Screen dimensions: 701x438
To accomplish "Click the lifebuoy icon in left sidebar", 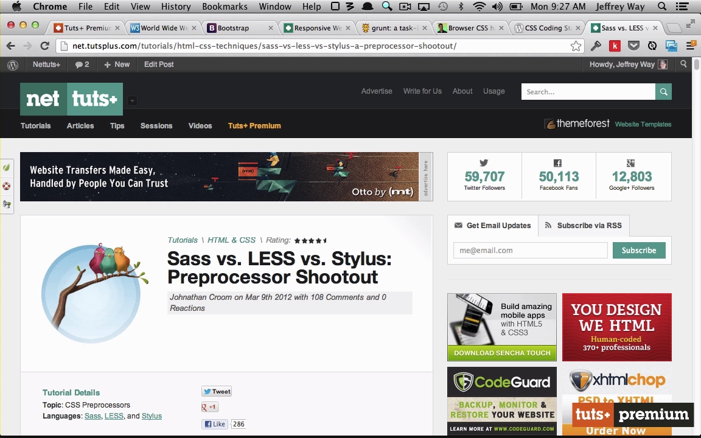I will click(x=6, y=186).
